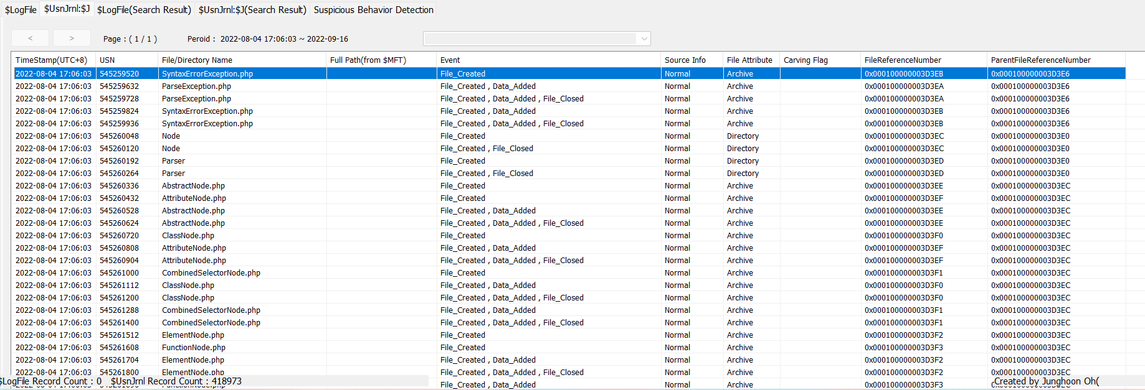Sort by TimeStamp(UTC+8) column header
The height and width of the screenshot is (390, 1145).
(x=51, y=60)
